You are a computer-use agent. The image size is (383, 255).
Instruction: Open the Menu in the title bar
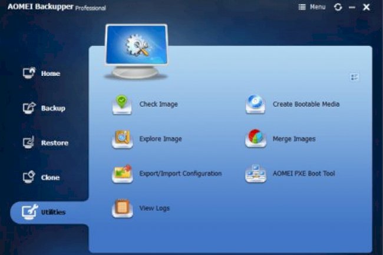pyautogui.click(x=312, y=7)
